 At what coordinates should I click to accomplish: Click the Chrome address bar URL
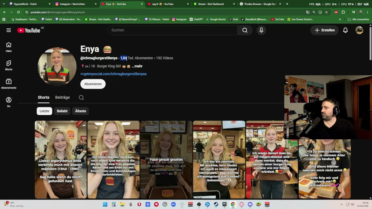click(x=58, y=12)
